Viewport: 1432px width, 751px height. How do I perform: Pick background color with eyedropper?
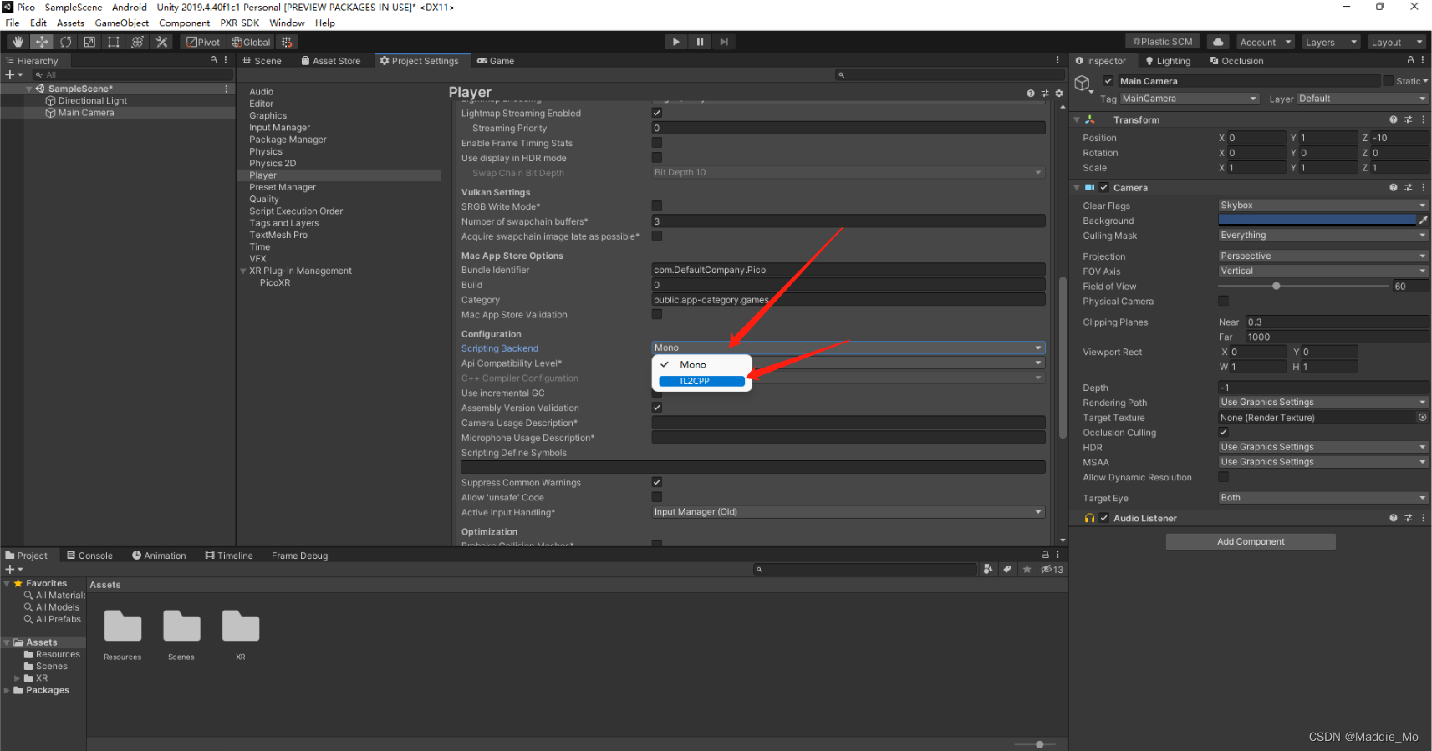1423,220
